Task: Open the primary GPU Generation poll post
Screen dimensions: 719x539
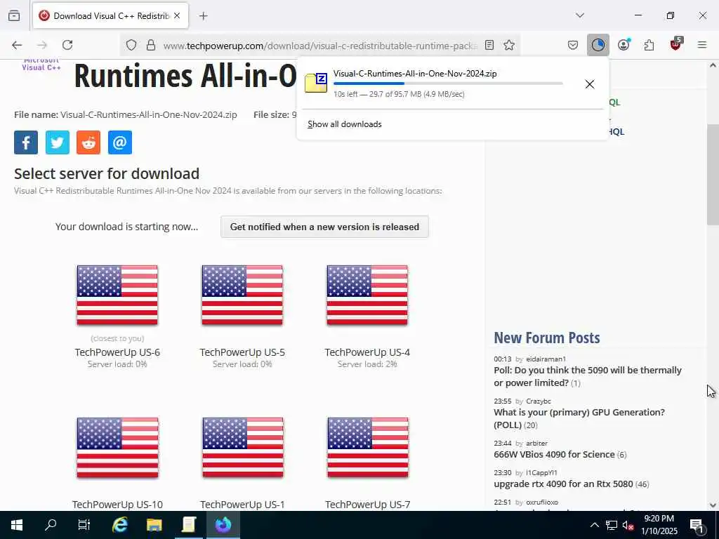Action: coord(579,418)
